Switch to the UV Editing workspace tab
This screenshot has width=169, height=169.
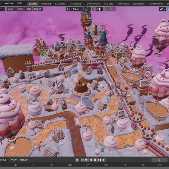click(x=75, y=4)
